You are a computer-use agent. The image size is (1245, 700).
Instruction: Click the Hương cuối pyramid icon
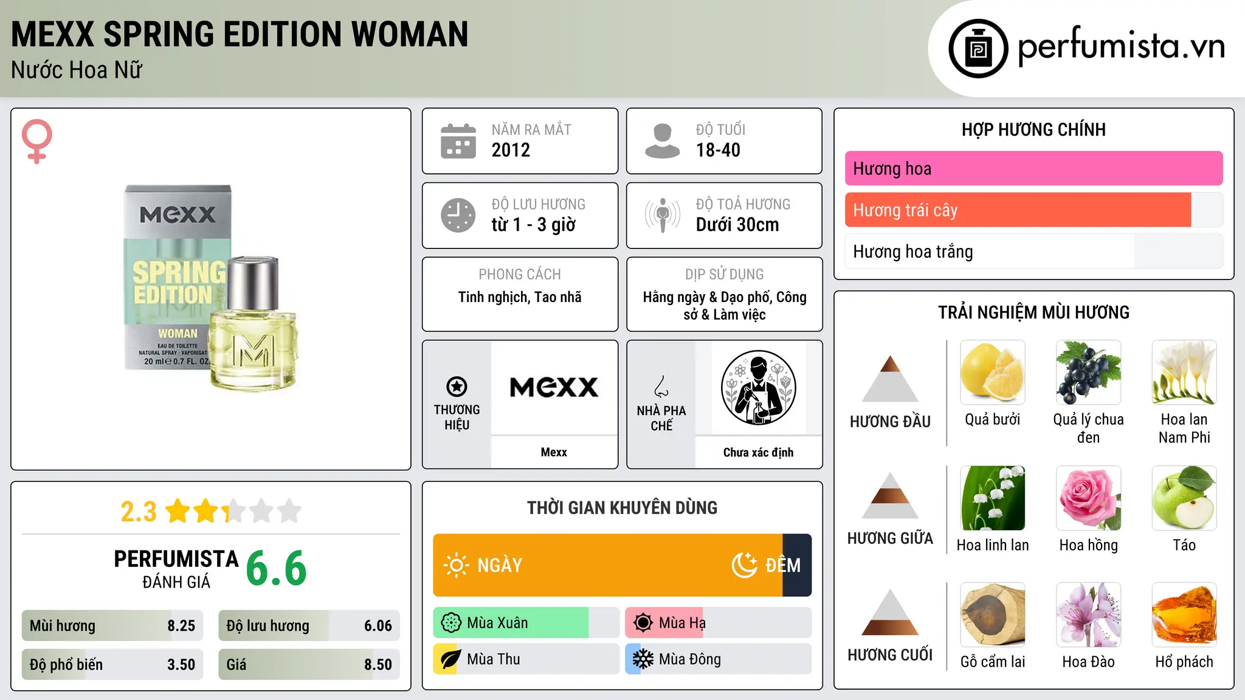click(890, 612)
